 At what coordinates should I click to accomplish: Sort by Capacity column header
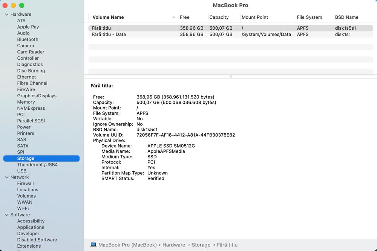(x=219, y=17)
